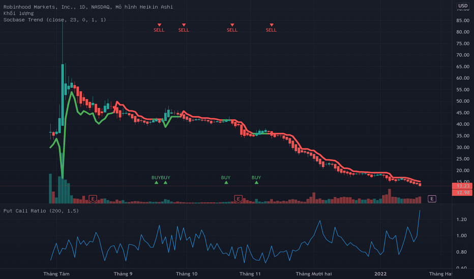Click the 50.00 level on price scale
Screen dimensions: 474x279
point(462,101)
